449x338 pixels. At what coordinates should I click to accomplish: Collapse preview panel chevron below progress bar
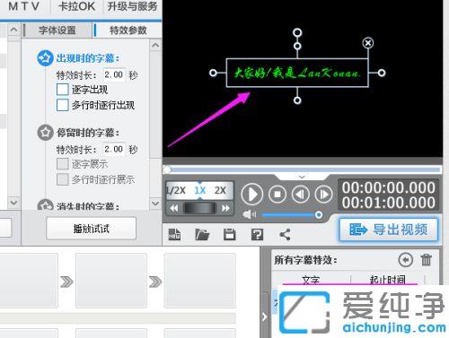[302, 177]
